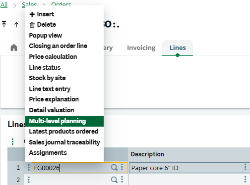The image size is (250, 185).
Task: Choose Delete from the context menu
Action: click(64, 25)
